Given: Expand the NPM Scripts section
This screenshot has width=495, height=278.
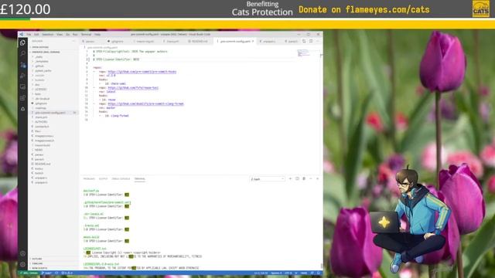Looking at the screenshot, I should [53, 268].
